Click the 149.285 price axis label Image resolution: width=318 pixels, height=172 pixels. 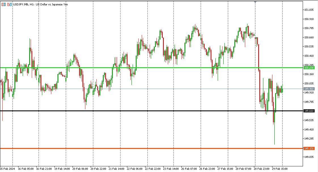coord(309,139)
